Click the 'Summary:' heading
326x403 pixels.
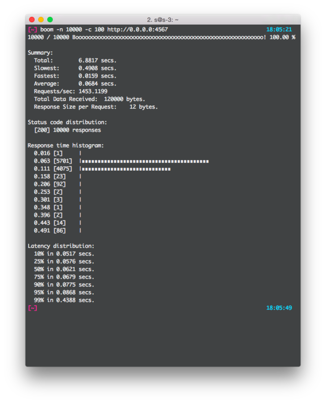pyautogui.click(x=40, y=53)
